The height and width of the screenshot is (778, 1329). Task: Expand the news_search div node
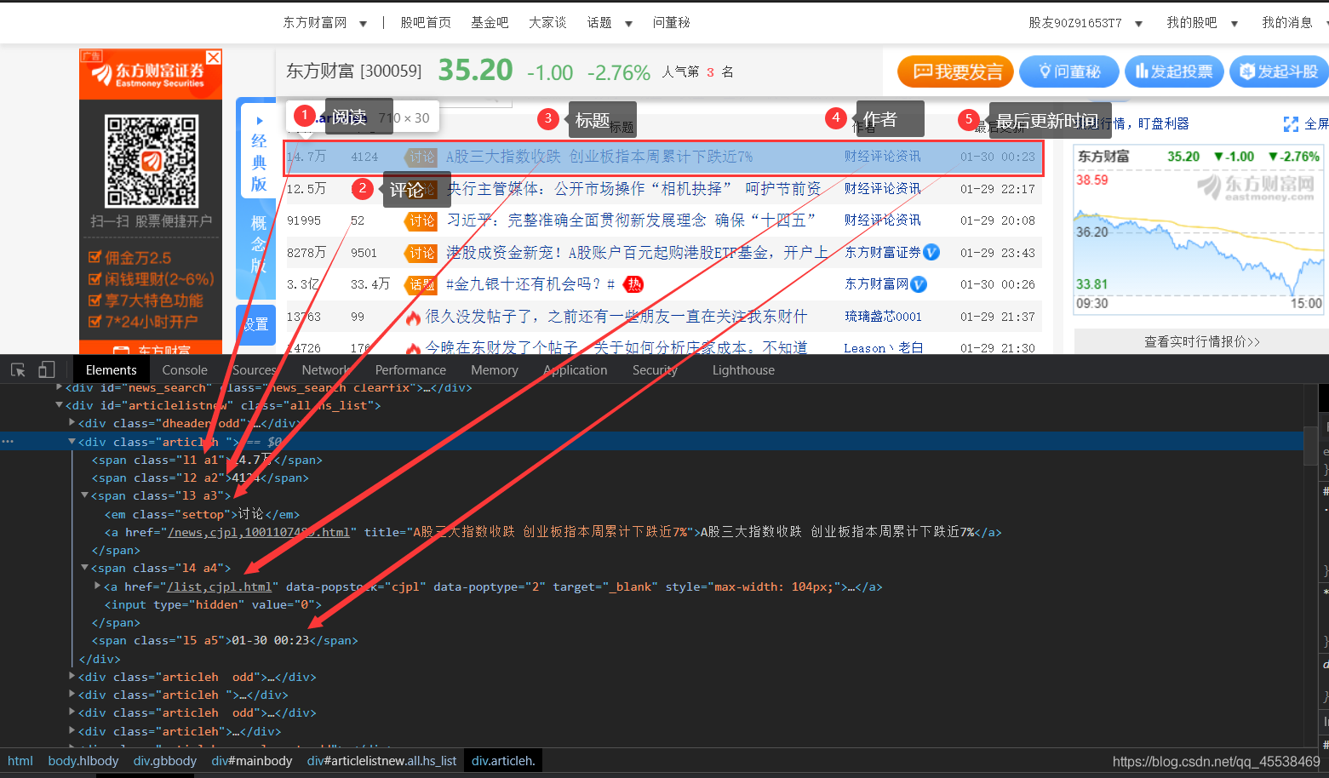[x=59, y=387]
